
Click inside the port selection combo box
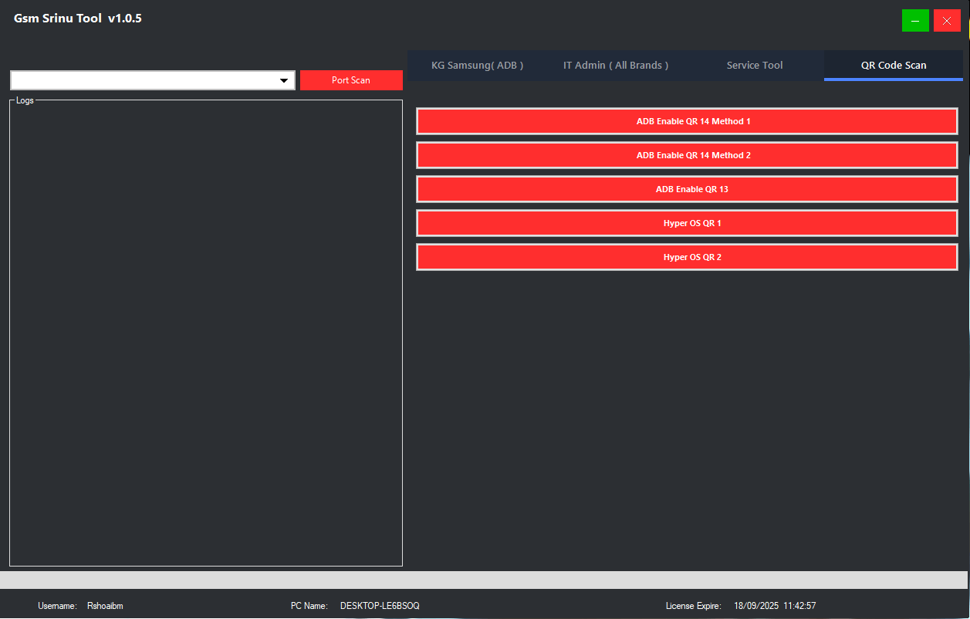[x=139, y=79]
